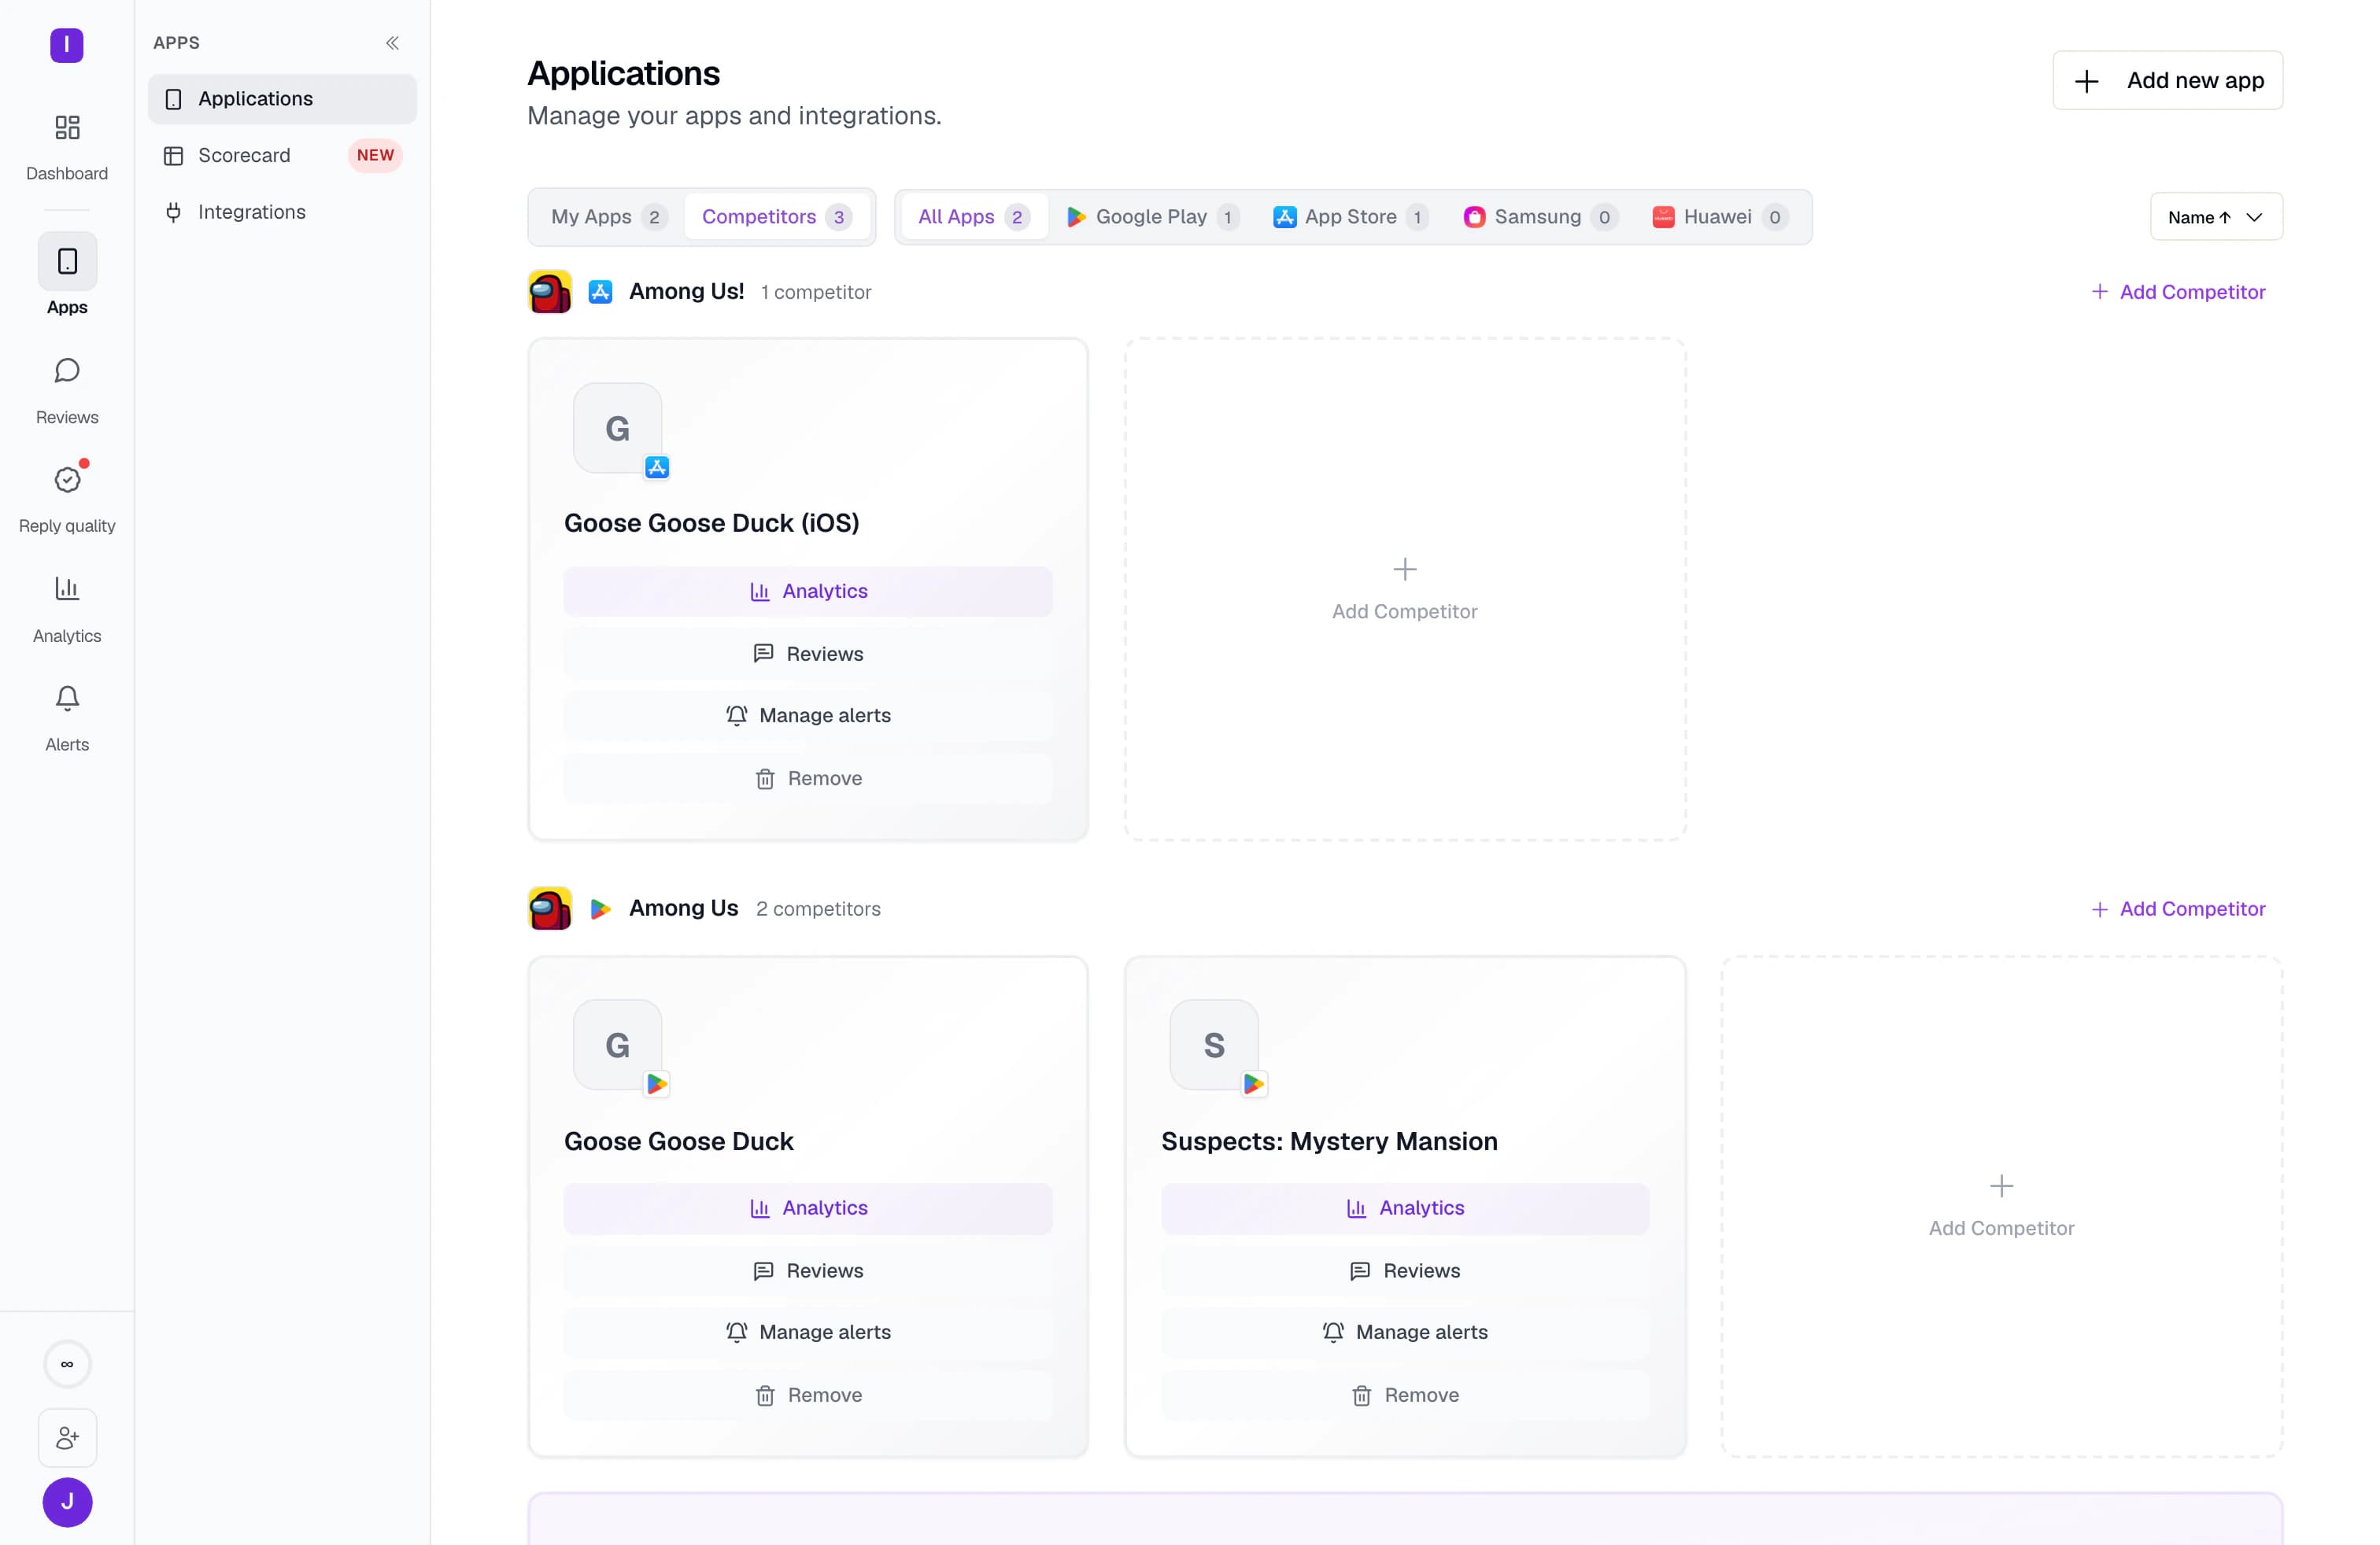This screenshot has width=2380, height=1545.
Task: Click the Suspects: Mystery Mansion title
Action: pos(1329,1141)
